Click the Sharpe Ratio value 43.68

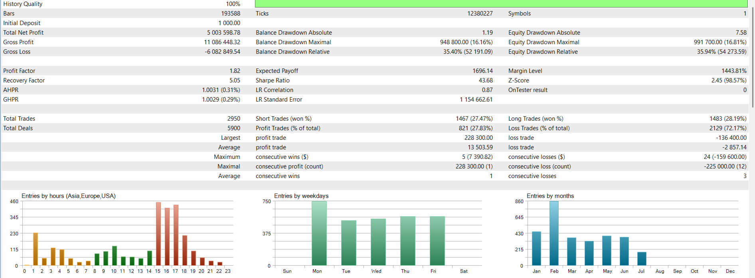[486, 80]
